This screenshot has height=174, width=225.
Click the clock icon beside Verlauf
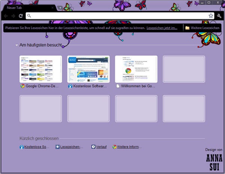[93, 147]
